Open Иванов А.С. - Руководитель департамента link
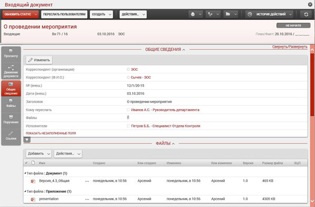 [165, 110]
